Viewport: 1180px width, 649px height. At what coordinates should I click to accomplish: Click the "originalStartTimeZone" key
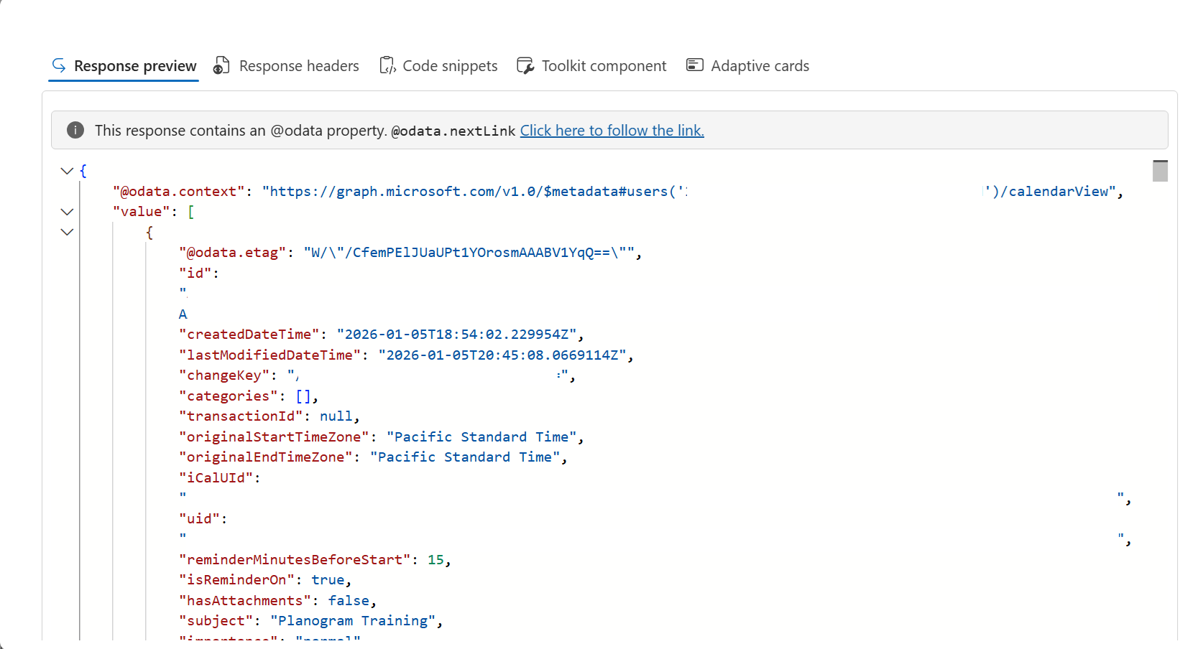(274, 437)
